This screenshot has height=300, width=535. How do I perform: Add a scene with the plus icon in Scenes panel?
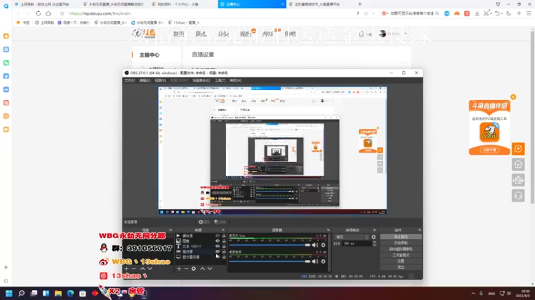coord(126,269)
